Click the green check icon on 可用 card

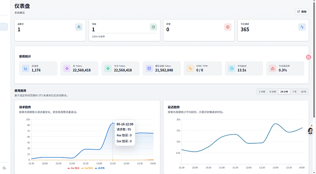point(153,27)
